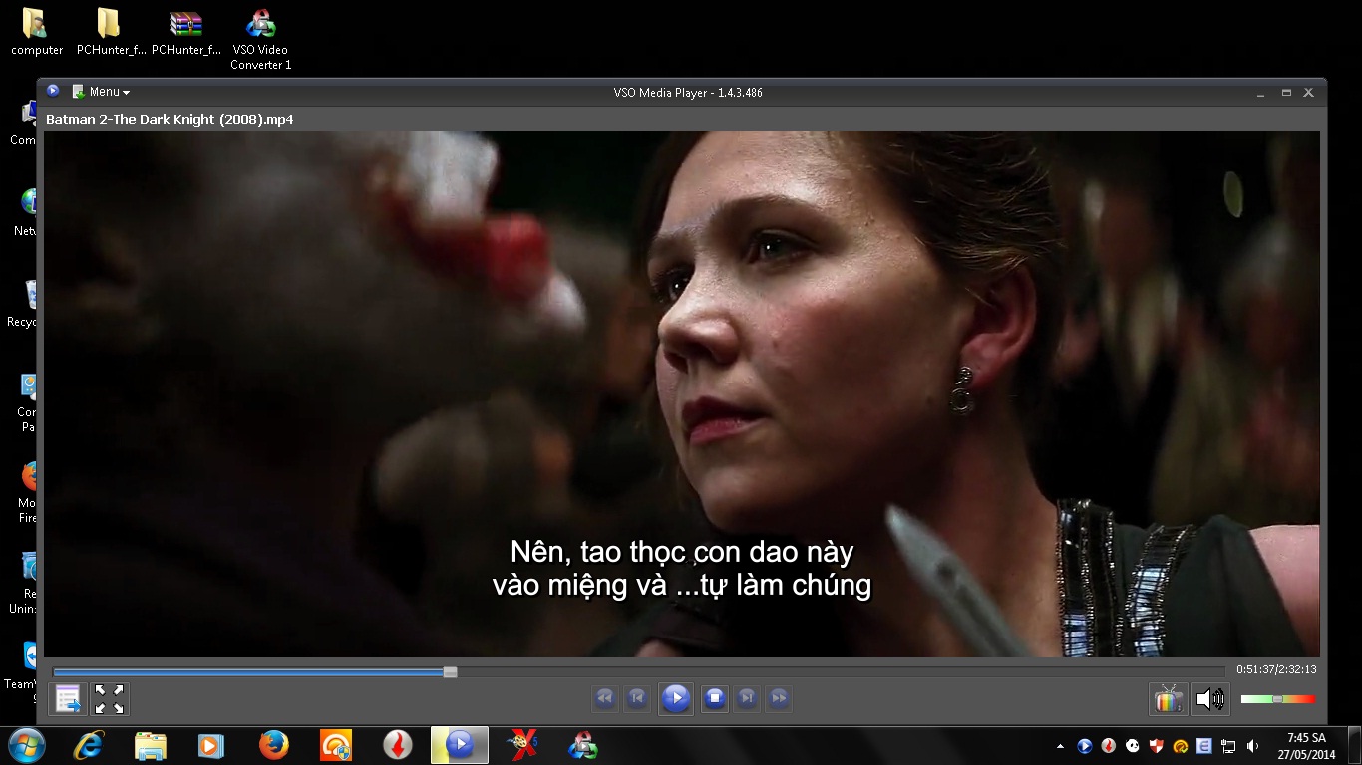Click the rewind button
Screen dimensions: 1362x765
[604, 698]
